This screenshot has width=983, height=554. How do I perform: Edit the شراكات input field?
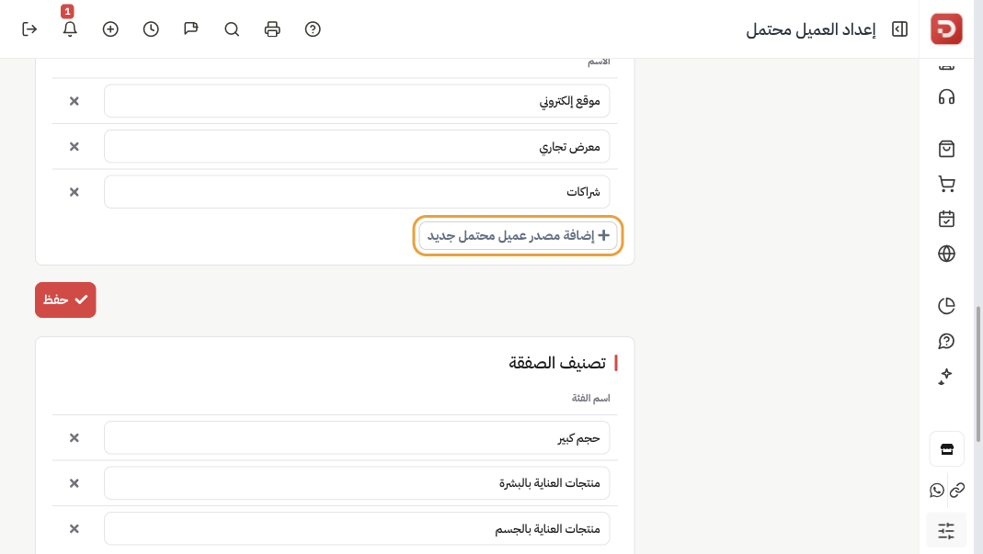point(357,192)
